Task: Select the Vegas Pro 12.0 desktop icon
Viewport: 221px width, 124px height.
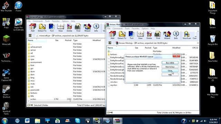Action: [18, 24]
